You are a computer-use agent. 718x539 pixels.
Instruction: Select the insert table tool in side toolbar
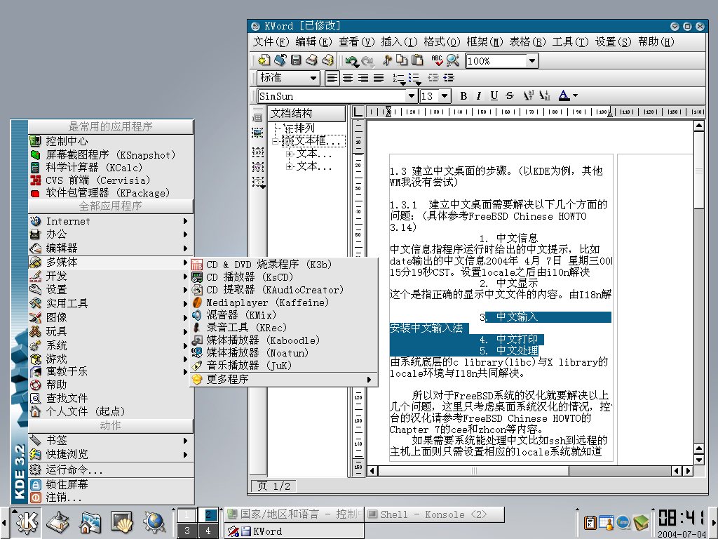(x=258, y=118)
